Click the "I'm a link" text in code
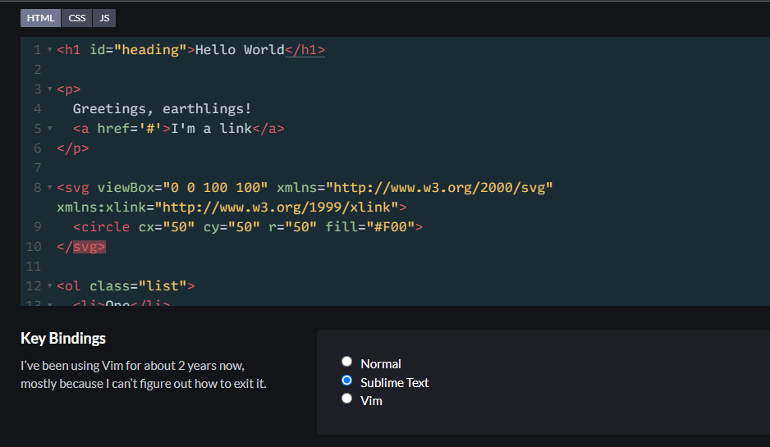Viewport: 770px width, 447px height. click(x=211, y=129)
